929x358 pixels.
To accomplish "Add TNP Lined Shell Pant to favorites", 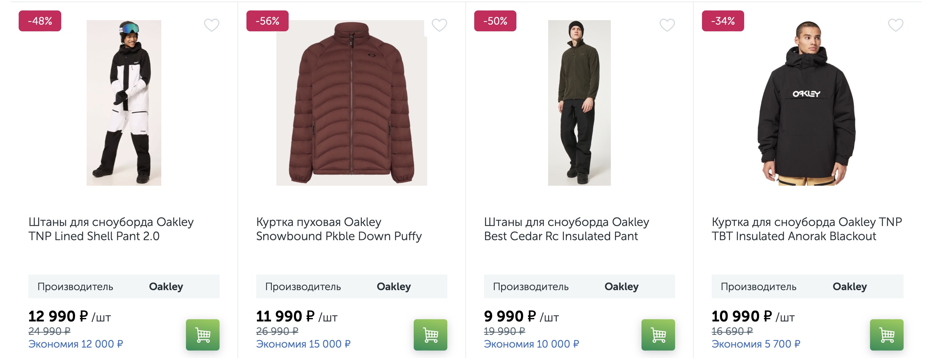I will (212, 25).
